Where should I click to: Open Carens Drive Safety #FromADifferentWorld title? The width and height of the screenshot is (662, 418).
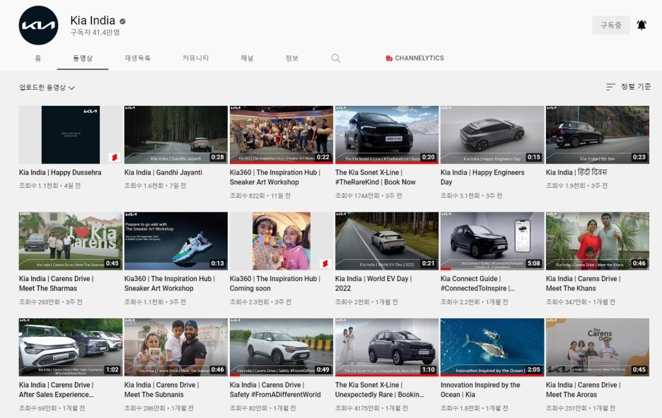click(x=275, y=390)
